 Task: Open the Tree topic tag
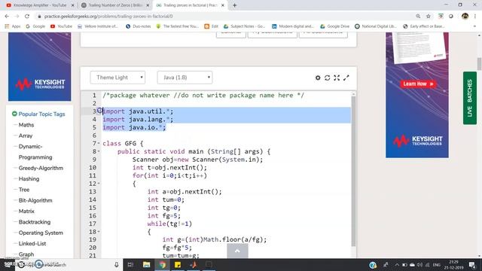click(24, 190)
